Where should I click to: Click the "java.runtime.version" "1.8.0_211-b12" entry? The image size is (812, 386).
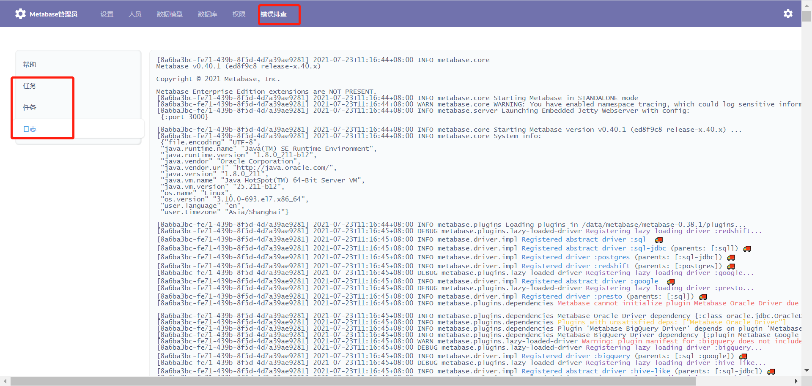(239, 155)
